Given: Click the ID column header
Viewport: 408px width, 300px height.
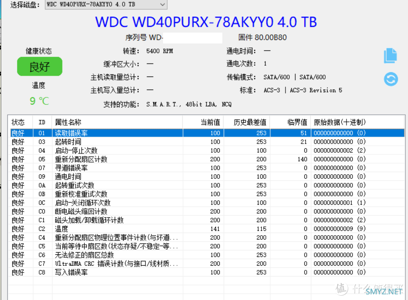Looking at the screenshot, I should (42, 122).
